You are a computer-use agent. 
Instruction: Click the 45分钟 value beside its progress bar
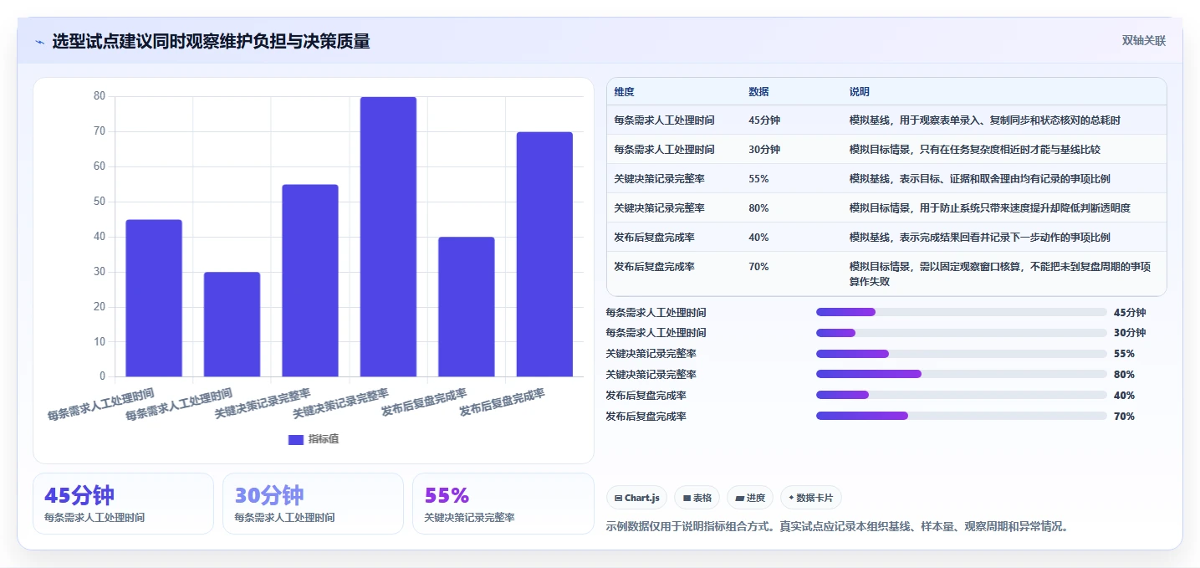pyautogui.click(x=1130, y=312)
